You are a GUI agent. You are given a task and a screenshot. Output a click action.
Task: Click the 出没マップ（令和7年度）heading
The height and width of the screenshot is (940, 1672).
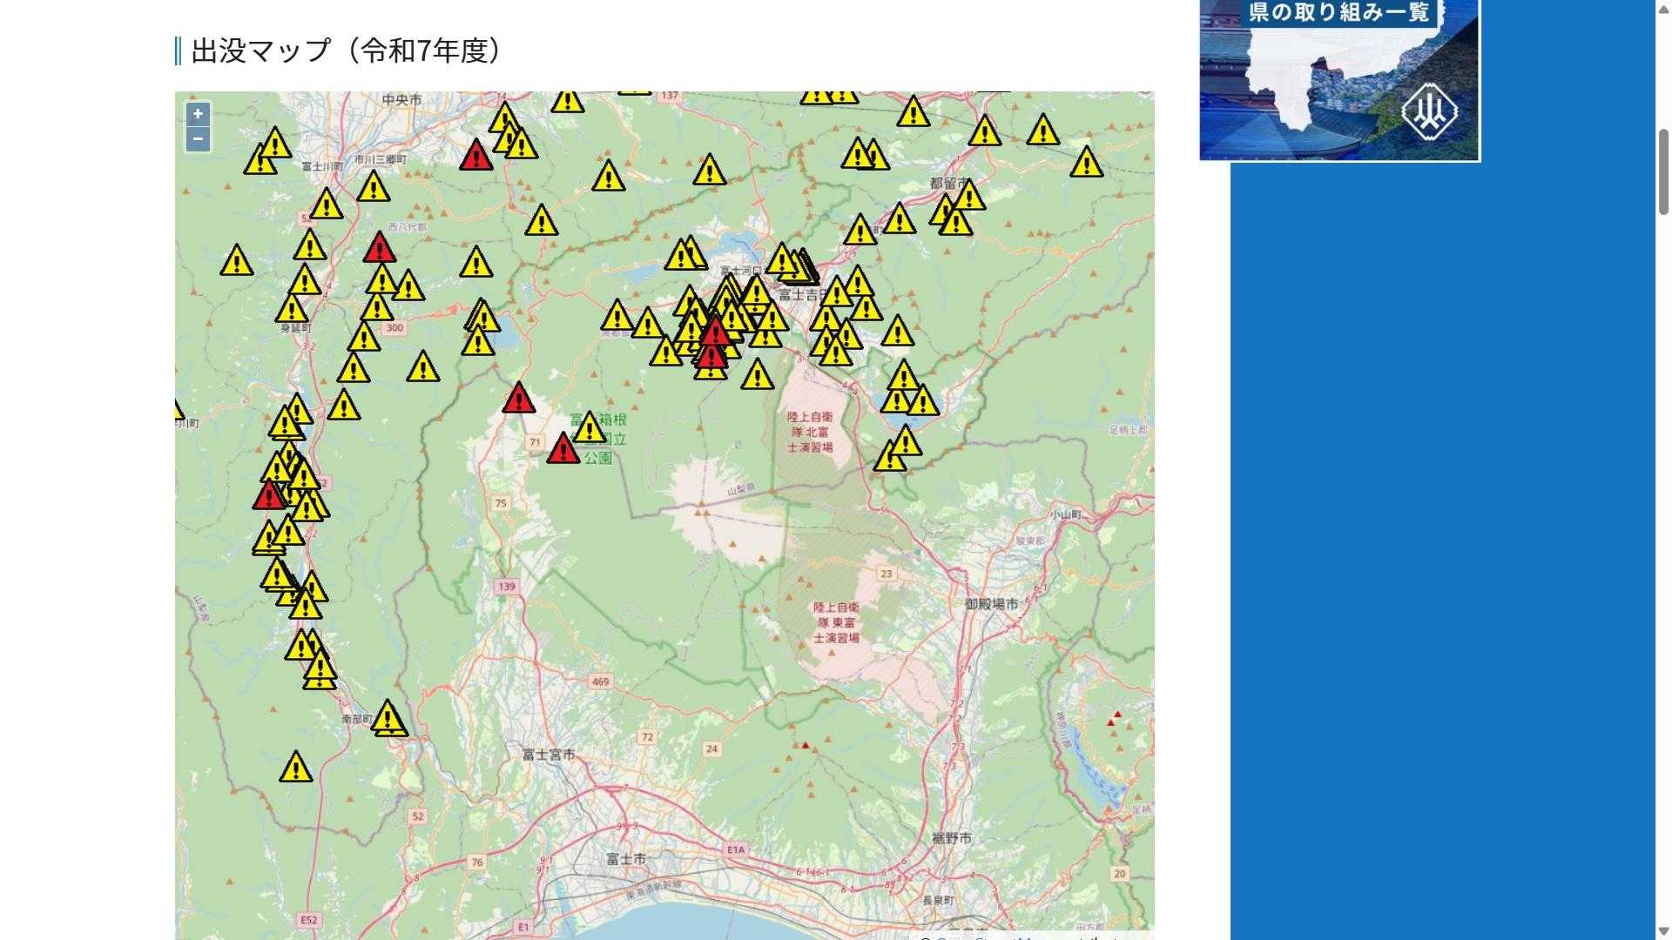coord(347,51)
